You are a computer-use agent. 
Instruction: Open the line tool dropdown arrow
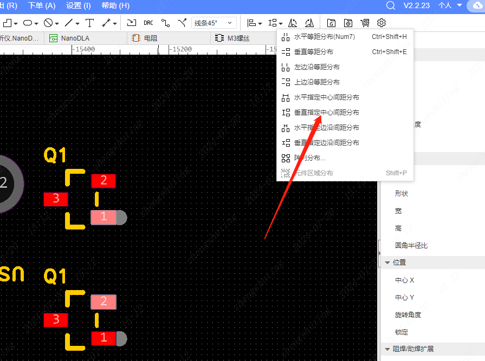(77, 23)
